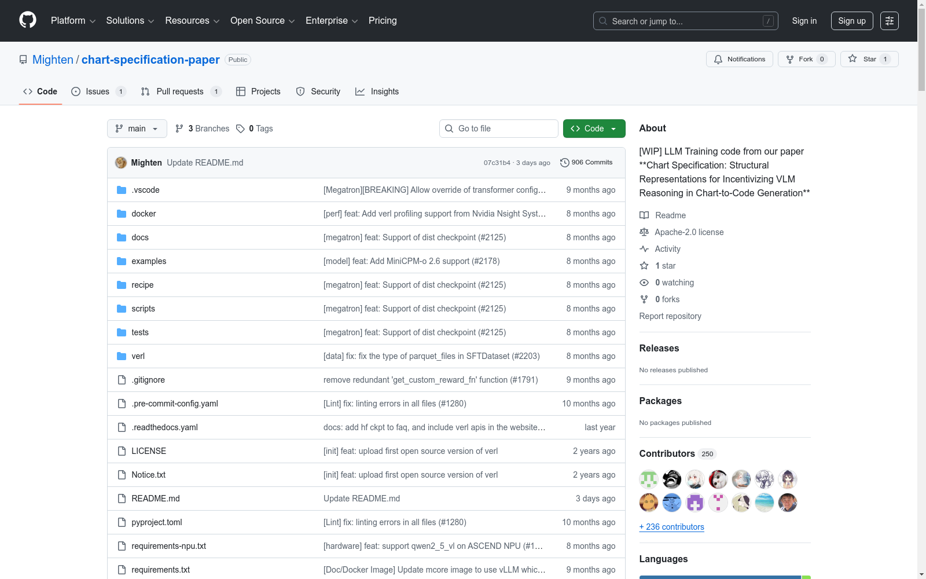Open the scripts folder
Image resolution: width=926 pixels, height=579 pixels.
[x=144, y=309]
